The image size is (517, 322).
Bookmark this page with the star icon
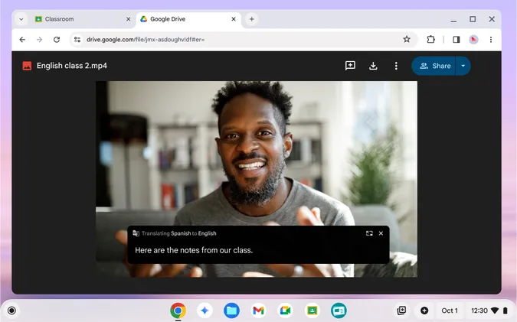pyautogui.click(x=407, y=40)
